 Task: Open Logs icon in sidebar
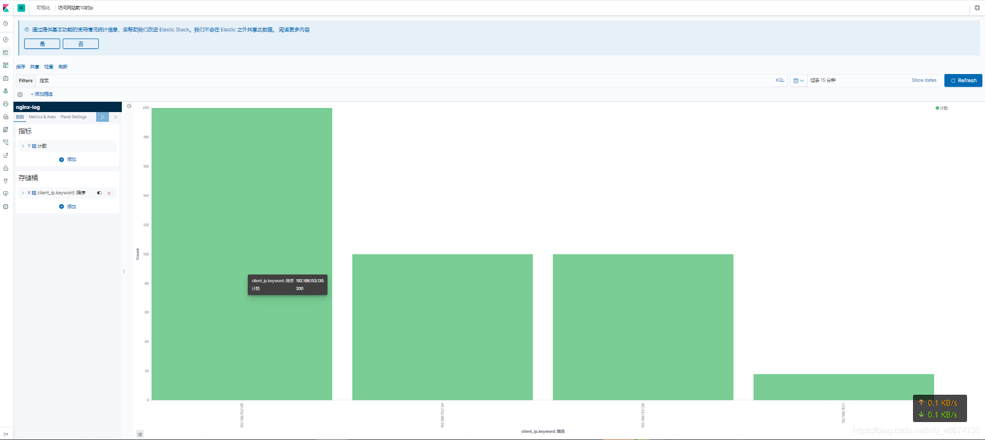tap(6, 130)
